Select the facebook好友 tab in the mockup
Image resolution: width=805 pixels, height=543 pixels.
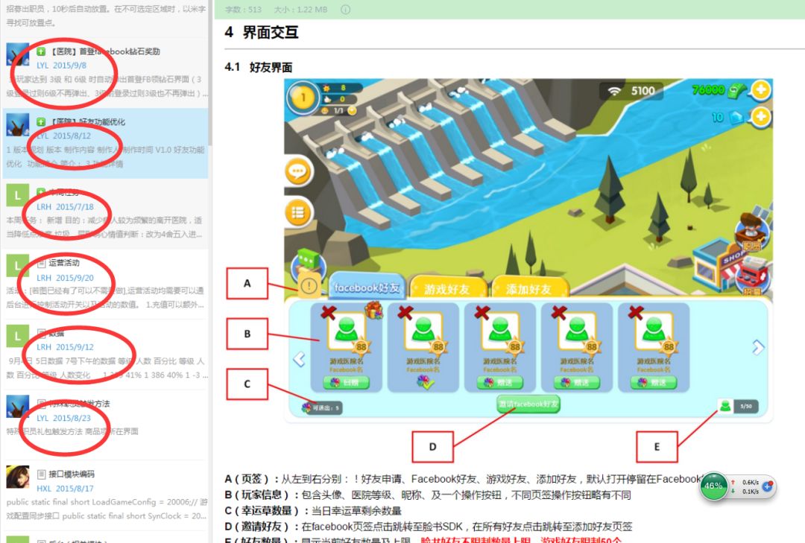click(367, 288)
